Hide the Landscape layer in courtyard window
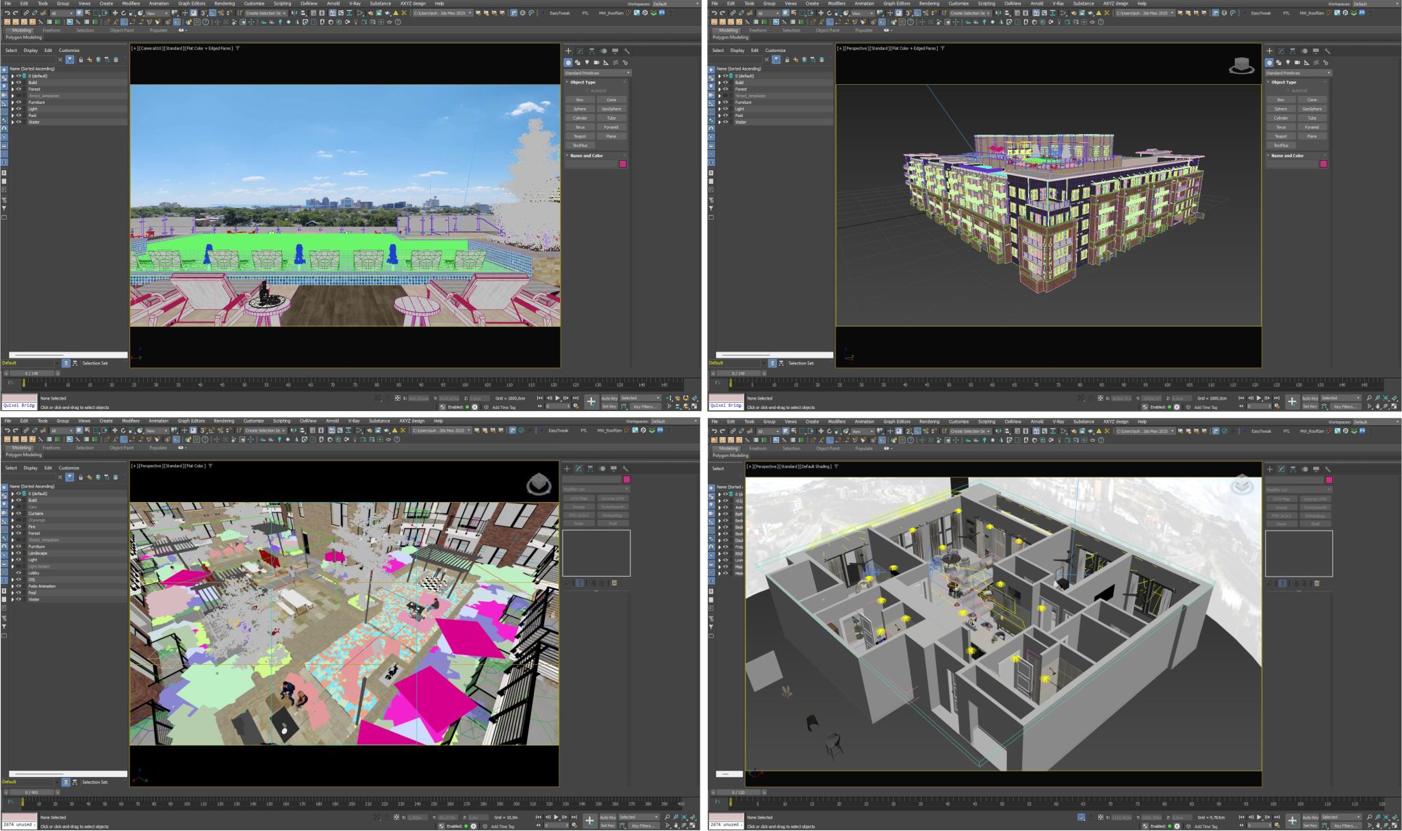1402x831 pixels. [x=19, y=553]
